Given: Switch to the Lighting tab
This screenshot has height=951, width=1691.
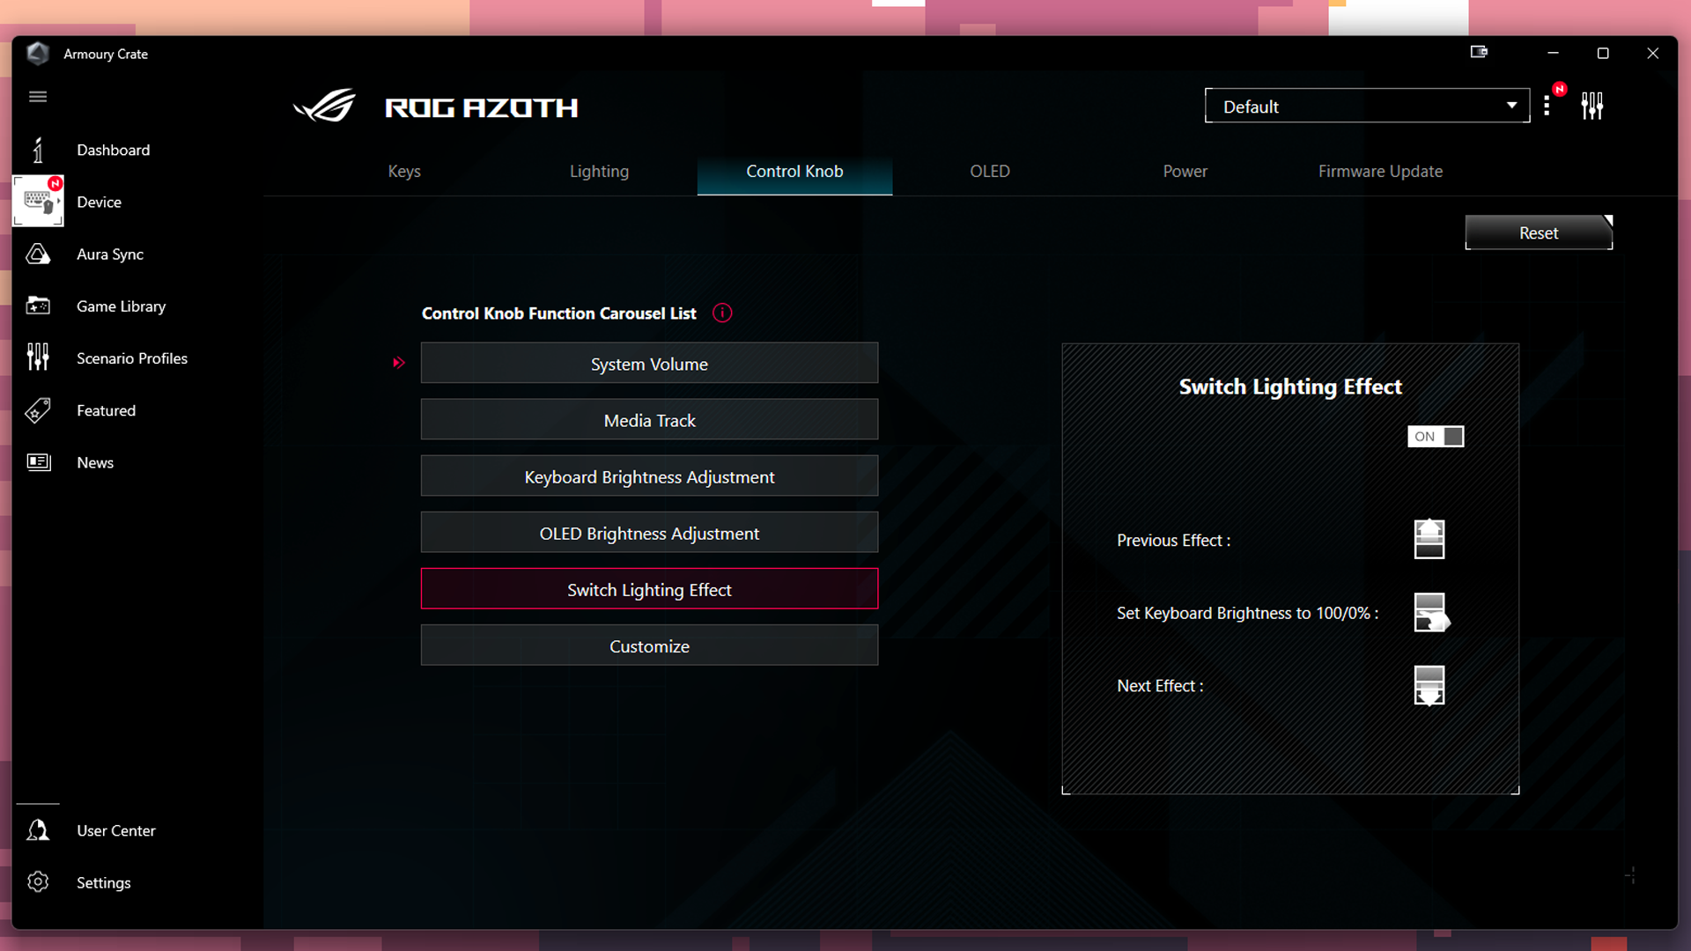Looking at the screenshot, I should click(599, 171).
